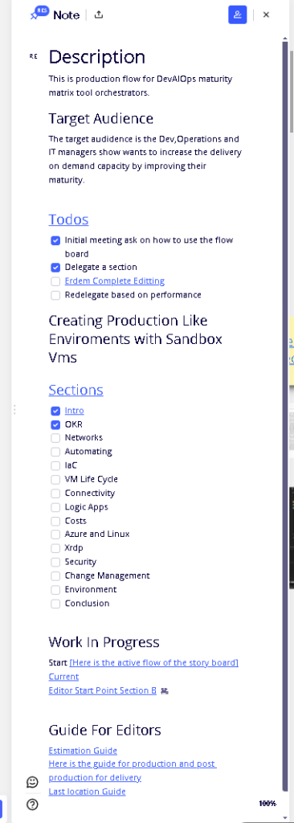Viewport: 294px width, 823px height.
Task: Close the Note panel
Action: coord(266,14)
